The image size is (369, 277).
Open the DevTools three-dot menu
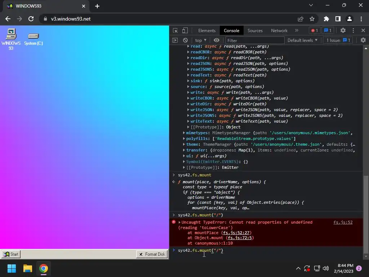[353, 30]
